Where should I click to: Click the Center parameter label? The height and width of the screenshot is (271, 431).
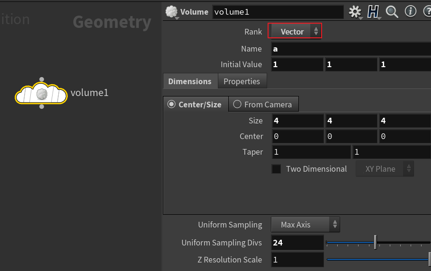251,137
